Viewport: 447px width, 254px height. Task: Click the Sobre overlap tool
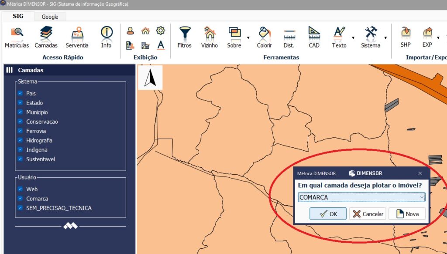click(x=234, y=37)
